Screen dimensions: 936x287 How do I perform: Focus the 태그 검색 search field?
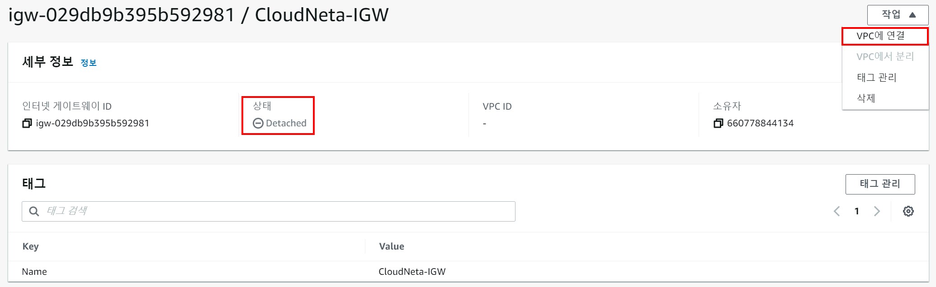click(269, 211)
